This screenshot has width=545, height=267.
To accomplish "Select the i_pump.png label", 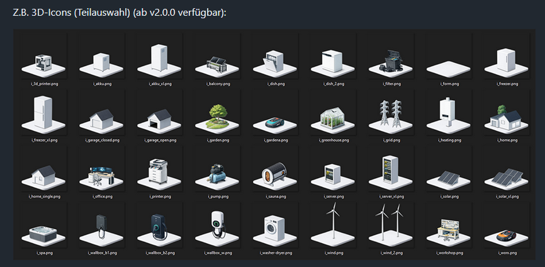I will [218, 196].
